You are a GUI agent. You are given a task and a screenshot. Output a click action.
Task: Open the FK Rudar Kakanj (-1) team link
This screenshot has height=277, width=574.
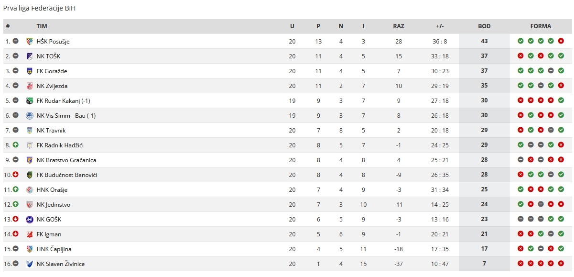coord(64,100)
